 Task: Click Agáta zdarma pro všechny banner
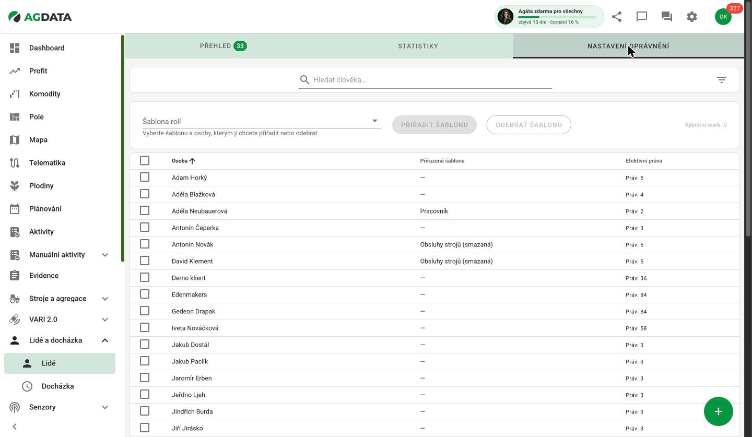point(549,17)
